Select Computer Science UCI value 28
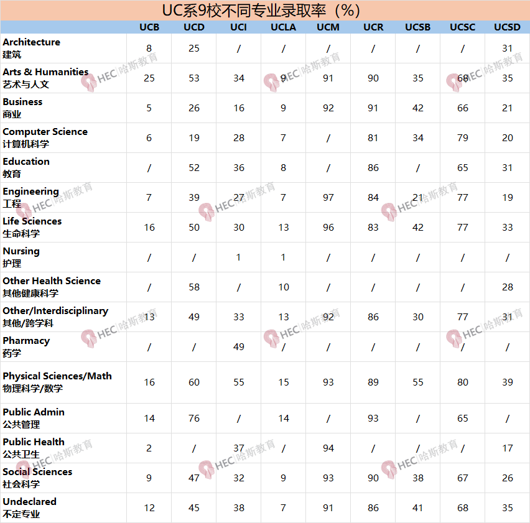Viewport: 530px width, 523px height. [239, 138]
